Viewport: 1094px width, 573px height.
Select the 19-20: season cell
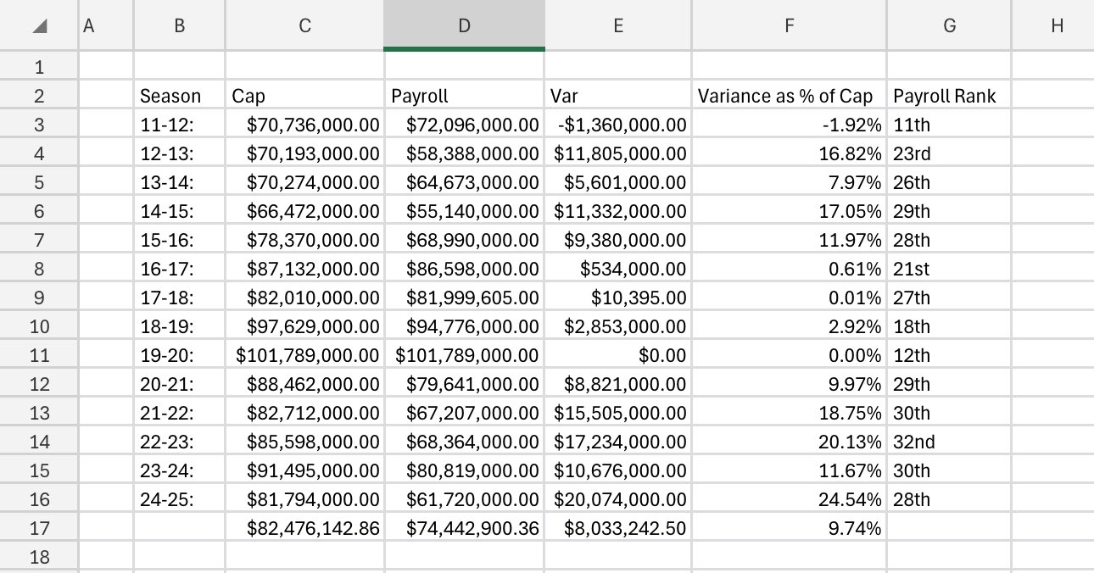179,355
